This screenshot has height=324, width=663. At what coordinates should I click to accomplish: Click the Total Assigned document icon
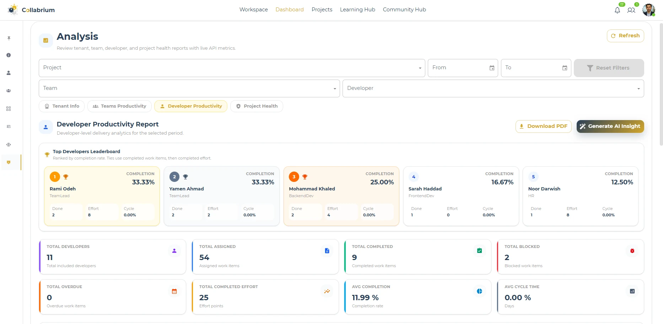pos(327,251)
